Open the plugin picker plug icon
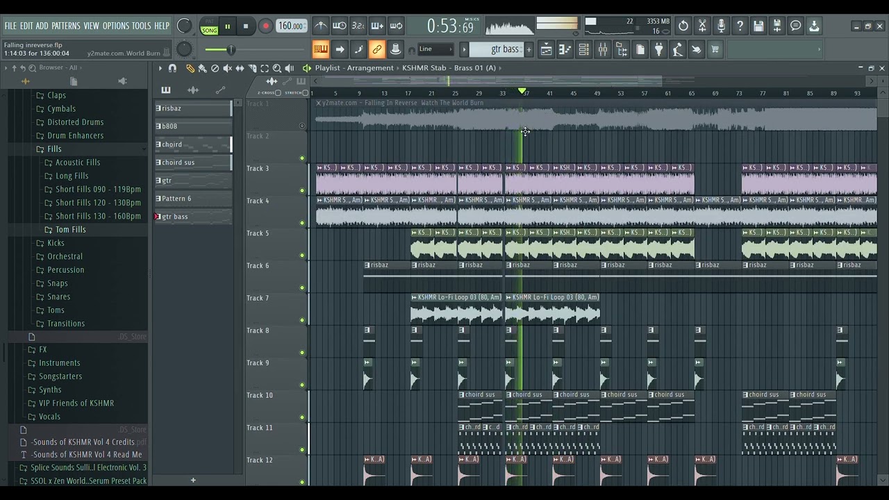 [x=659, y=49]
